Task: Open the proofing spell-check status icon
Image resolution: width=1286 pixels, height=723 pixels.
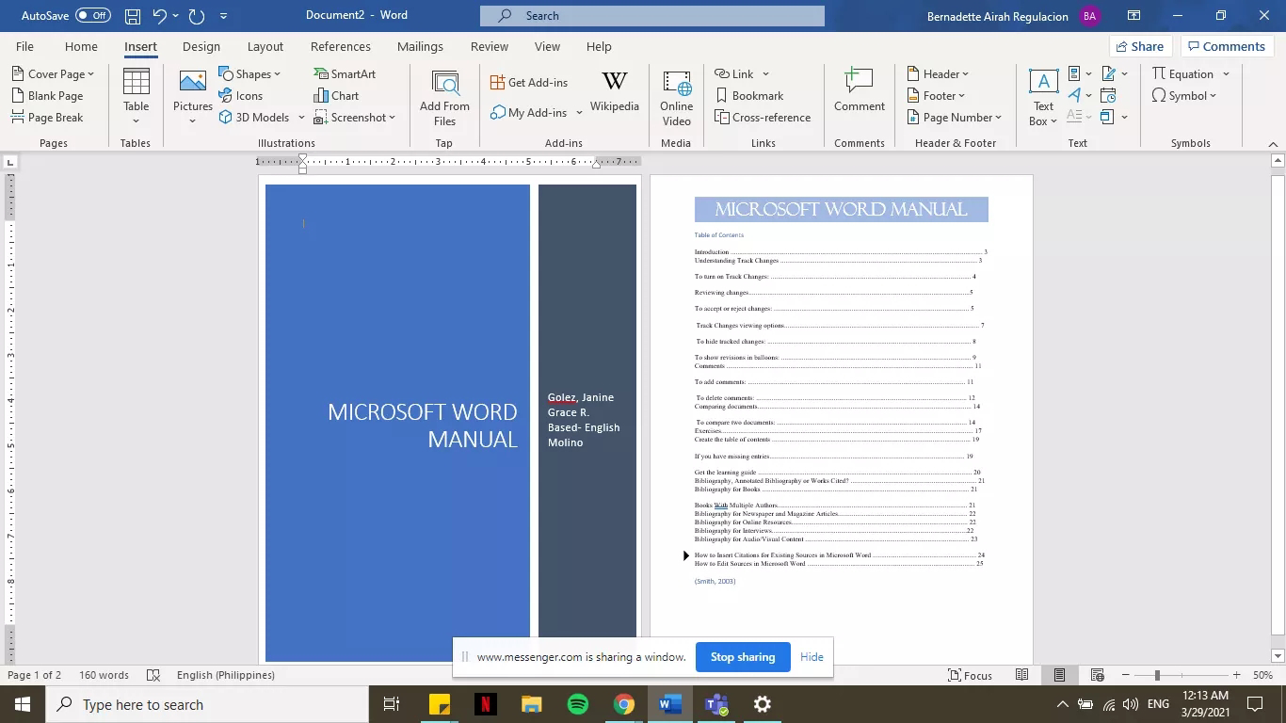Action: click(153, 675)
